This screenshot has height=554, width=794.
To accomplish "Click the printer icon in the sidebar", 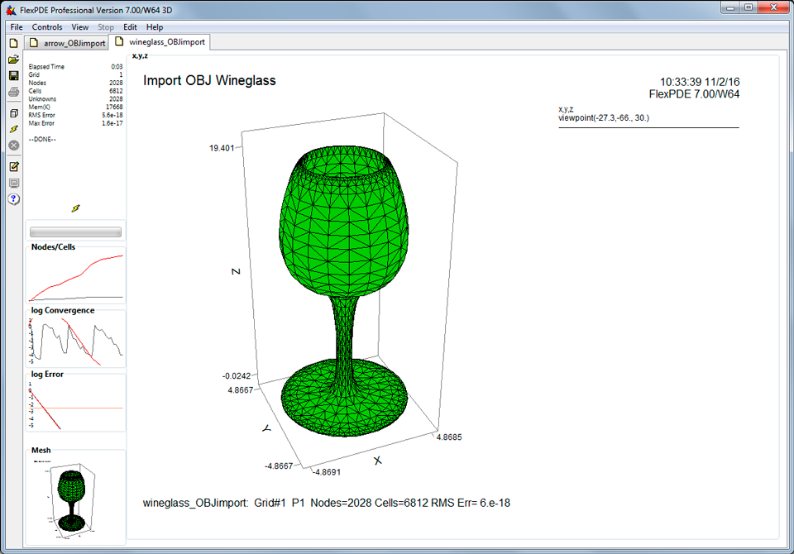I will [x=14, y=92].
